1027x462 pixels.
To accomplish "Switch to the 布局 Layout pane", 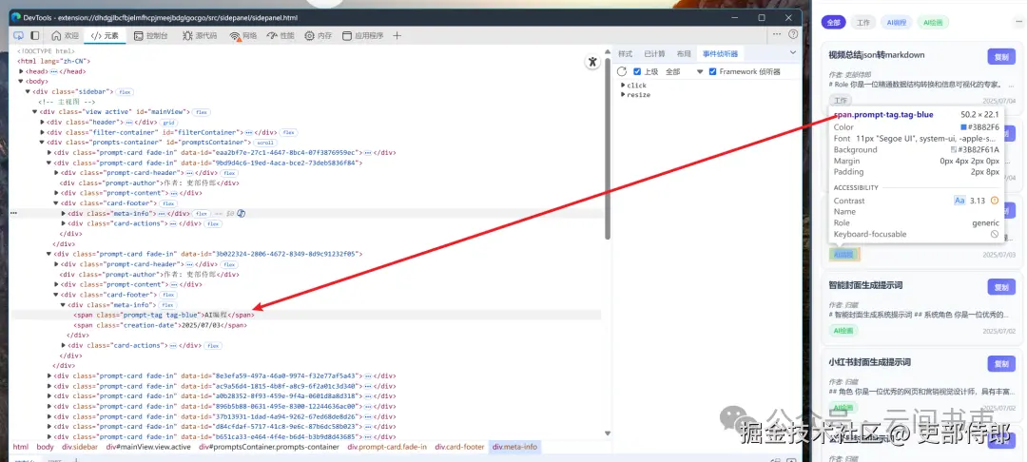I will click(x=684, y=53).
